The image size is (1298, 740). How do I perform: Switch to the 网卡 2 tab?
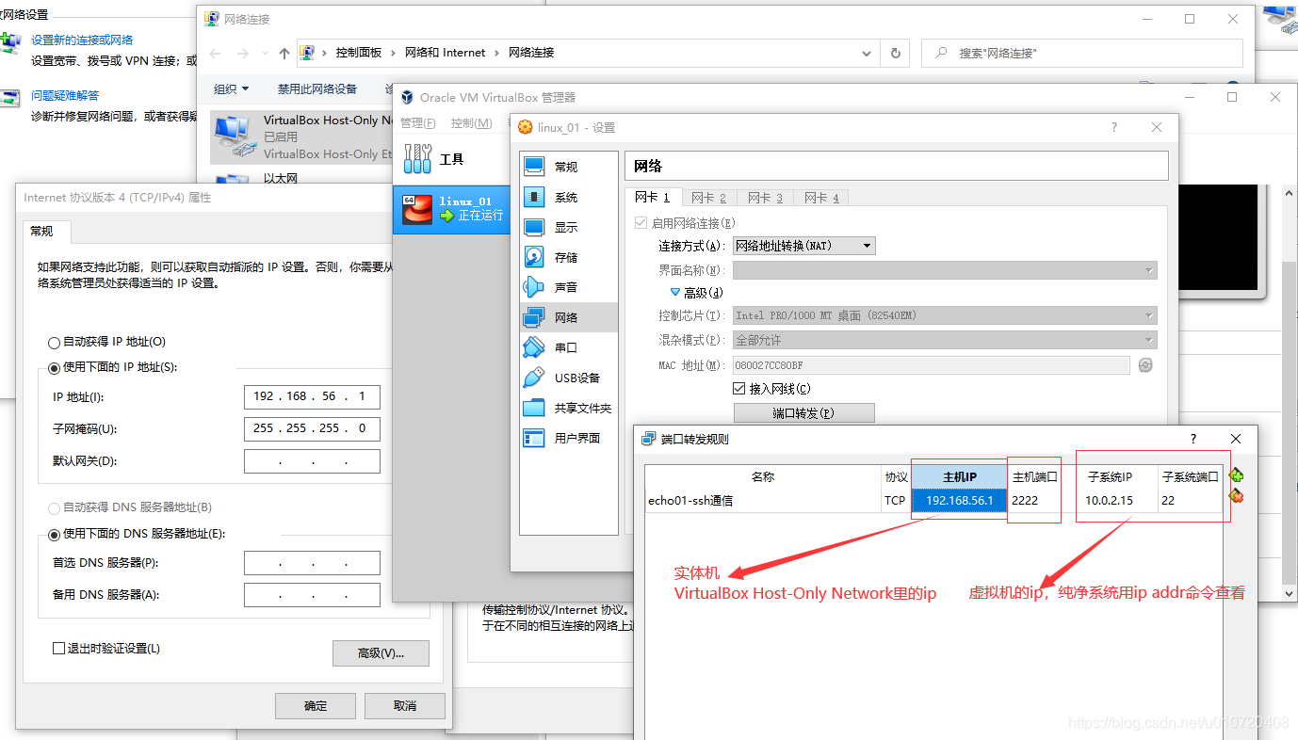tap(709, 198)
